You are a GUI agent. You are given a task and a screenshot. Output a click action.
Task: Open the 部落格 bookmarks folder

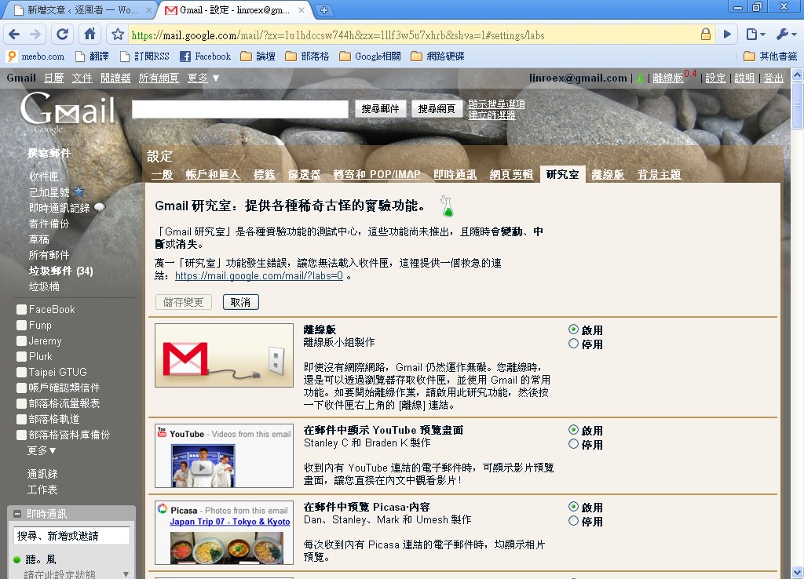click(307, 56)
